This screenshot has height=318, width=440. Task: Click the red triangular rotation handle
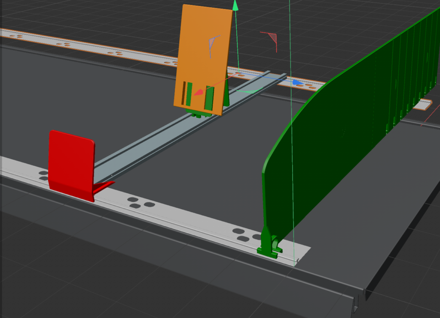272,38
